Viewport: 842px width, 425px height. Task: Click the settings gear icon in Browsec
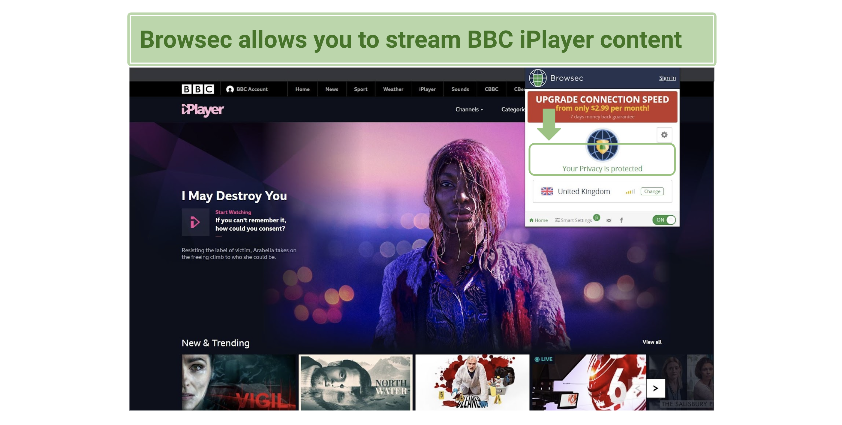click(x=663, y=135)
